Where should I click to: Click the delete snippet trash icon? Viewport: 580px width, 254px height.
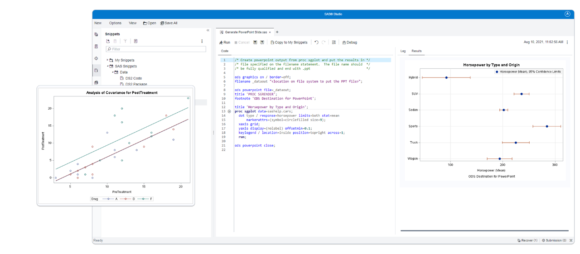(115, 41)
